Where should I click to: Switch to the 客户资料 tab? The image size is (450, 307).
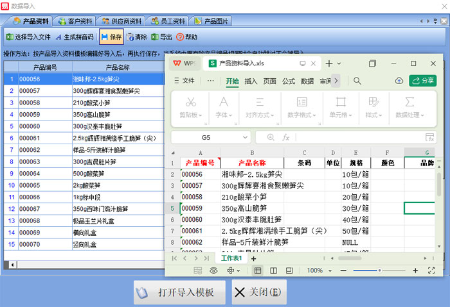tap(77, 21)
